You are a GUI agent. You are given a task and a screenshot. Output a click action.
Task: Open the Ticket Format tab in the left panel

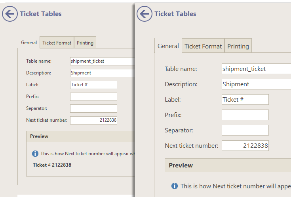coord(57,43)
